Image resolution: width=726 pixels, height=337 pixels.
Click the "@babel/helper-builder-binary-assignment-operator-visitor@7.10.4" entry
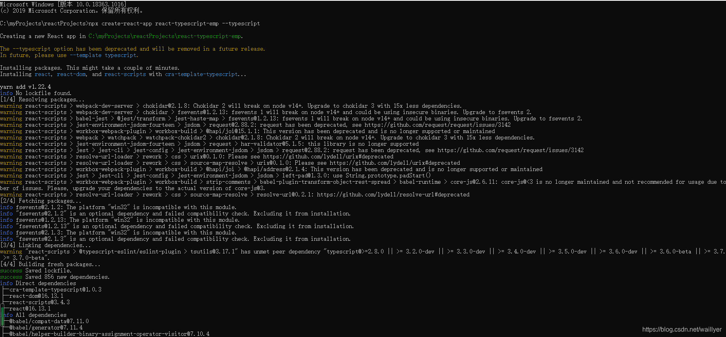tap(109, 334)
